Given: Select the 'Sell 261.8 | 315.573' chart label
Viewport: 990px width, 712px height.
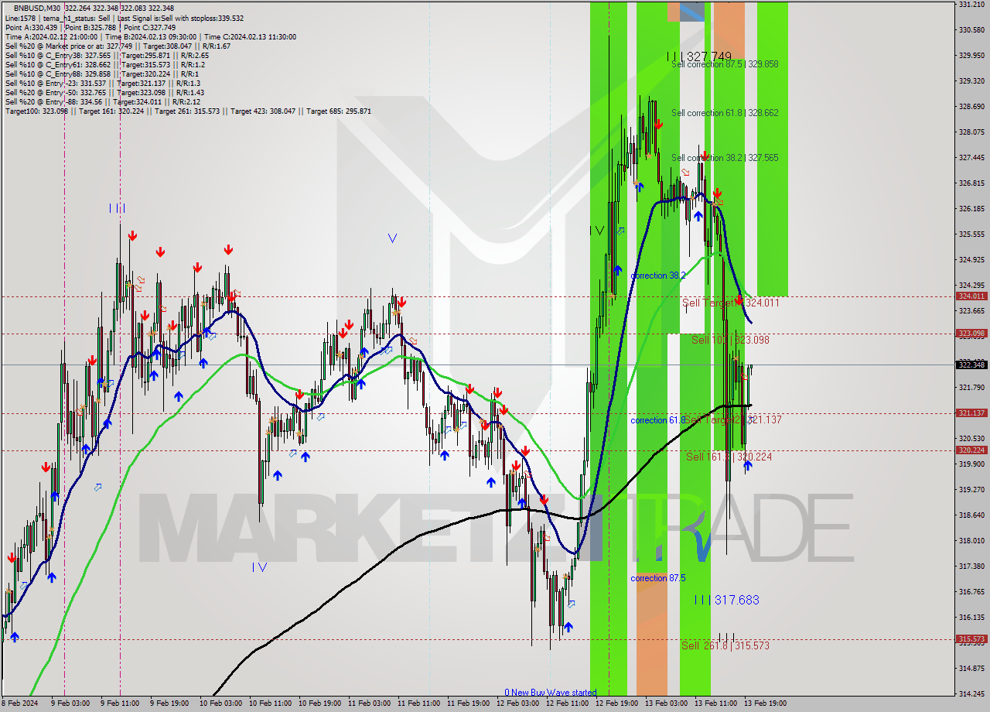Looking at the screenshot, I should coord(725,645).
